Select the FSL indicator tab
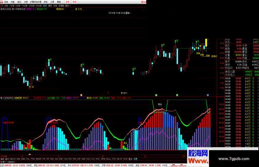 (28, 159)
